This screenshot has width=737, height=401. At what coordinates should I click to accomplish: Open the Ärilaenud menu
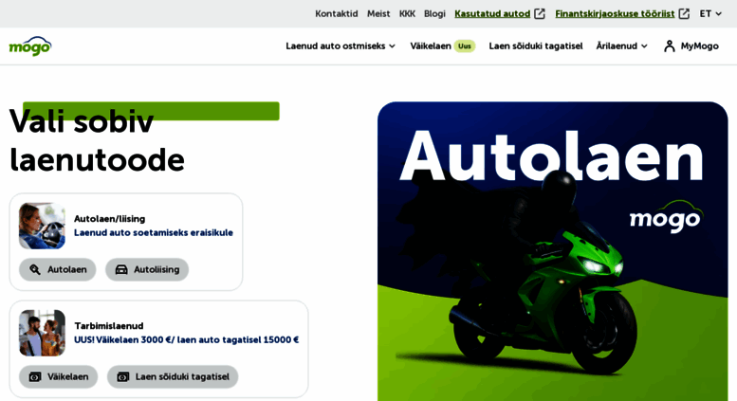[622, 46]
